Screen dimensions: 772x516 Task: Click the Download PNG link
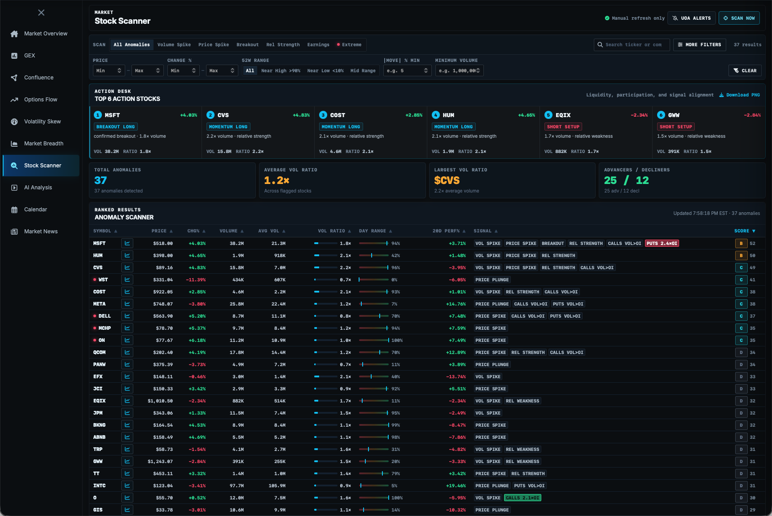(740, 95)
